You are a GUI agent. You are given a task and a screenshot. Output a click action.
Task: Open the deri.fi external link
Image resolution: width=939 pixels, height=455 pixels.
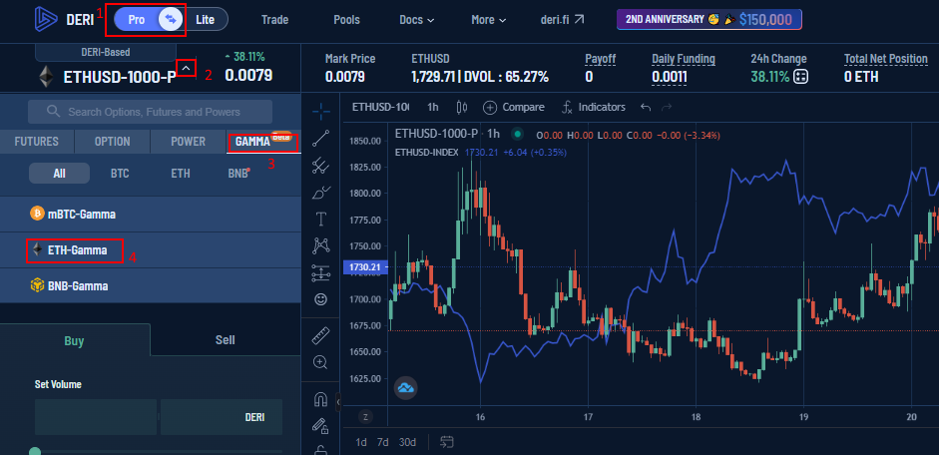pos(562,20)
